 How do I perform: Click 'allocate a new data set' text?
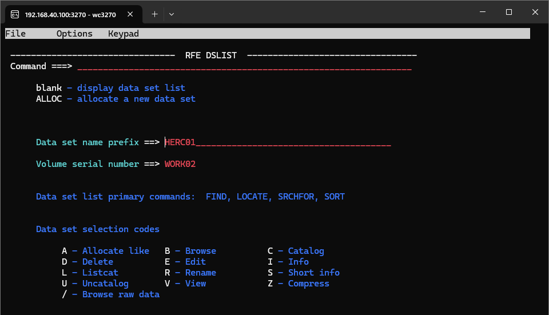click(x=136, y=99)
